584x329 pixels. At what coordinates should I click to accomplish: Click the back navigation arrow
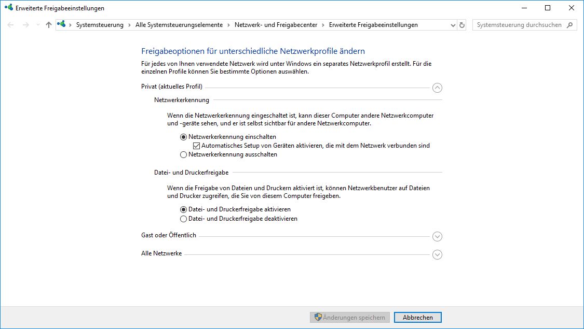point(9,24)
